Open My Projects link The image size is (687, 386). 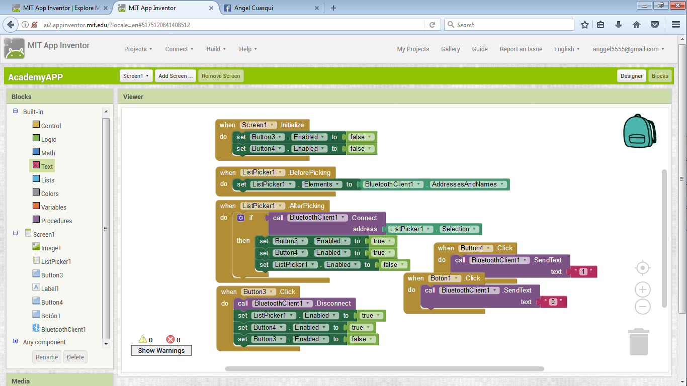coord(413,49)
